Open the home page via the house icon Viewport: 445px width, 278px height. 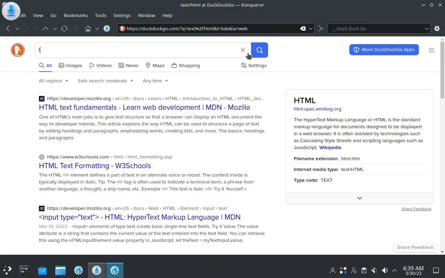pyautogui.click(x=88, y=28)
